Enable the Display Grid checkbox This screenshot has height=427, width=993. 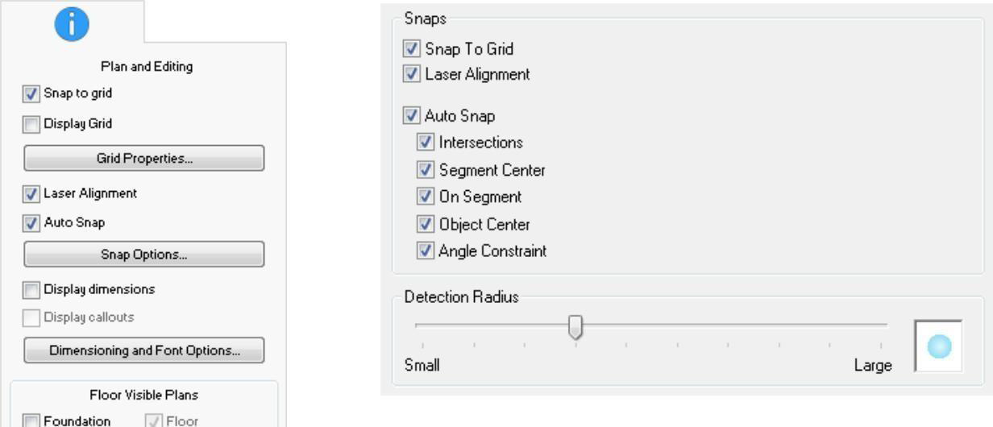[30, 124]
